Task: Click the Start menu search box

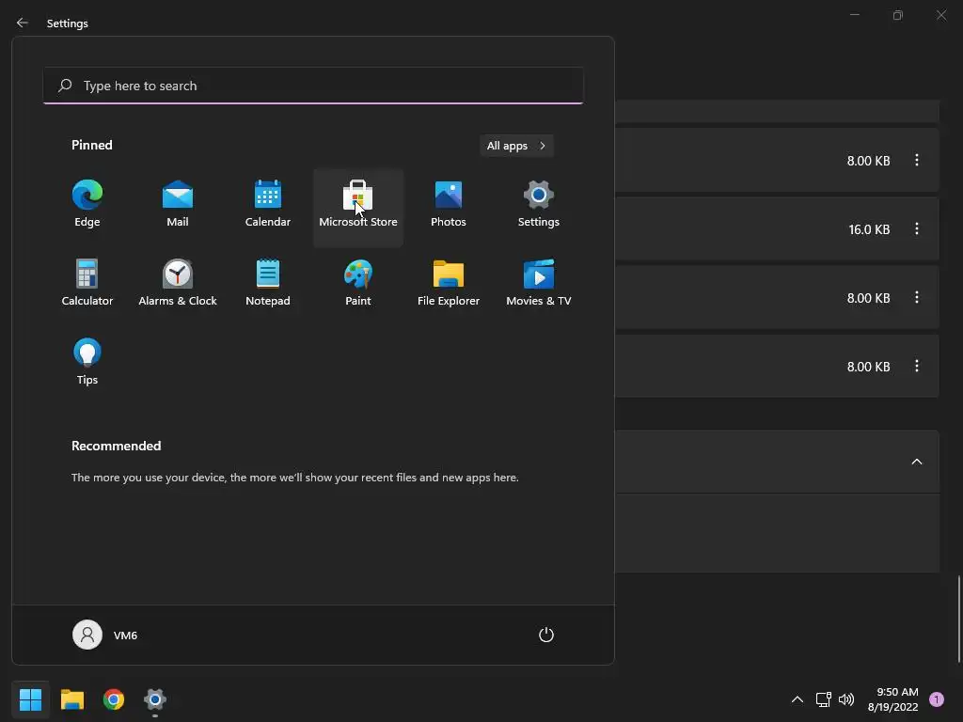Action: 313,86
